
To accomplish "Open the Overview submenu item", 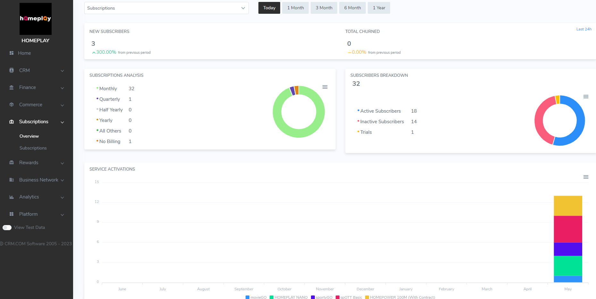I will click(29, 136).
